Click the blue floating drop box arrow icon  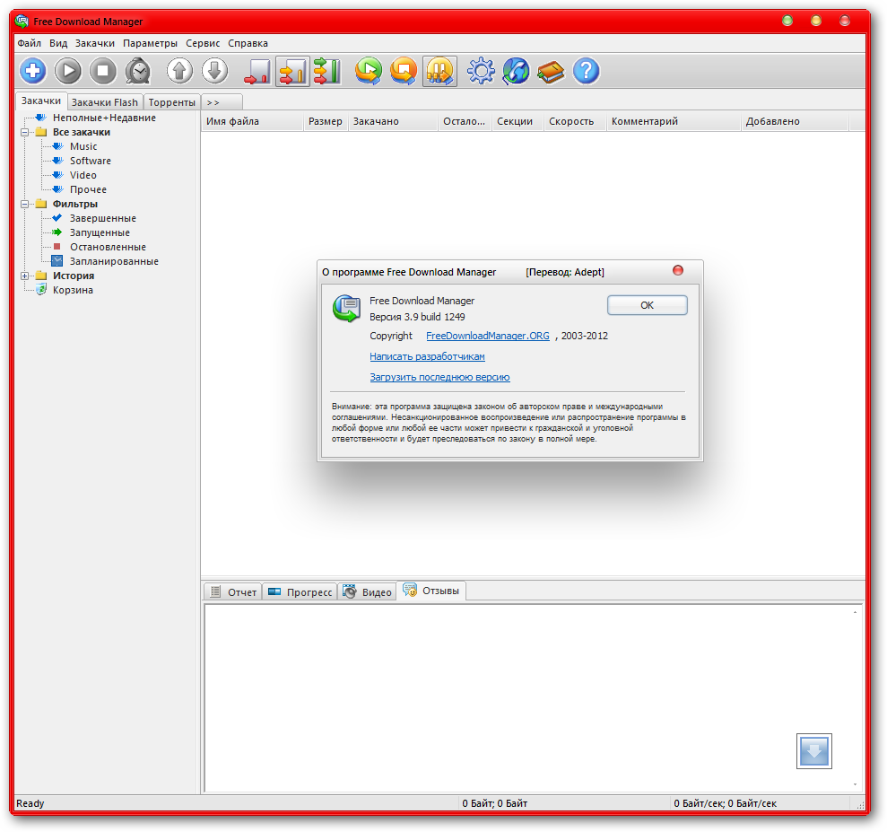[814, 751]
